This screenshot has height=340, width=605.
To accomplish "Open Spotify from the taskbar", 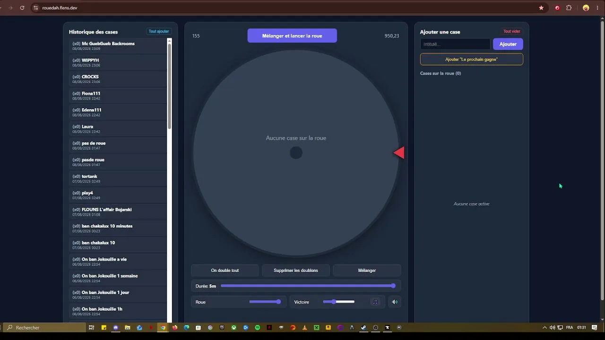I will 258,327.
